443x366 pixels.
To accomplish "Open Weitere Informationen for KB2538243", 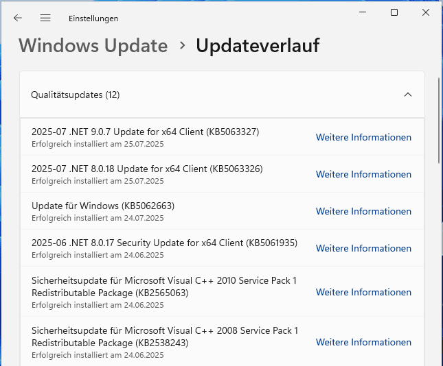I will point(363,342).
